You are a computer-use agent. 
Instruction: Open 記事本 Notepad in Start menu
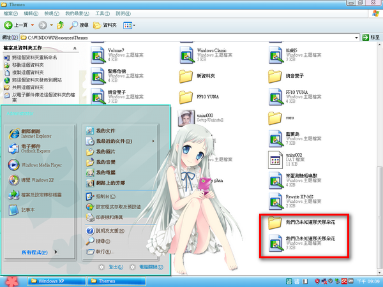point(21,210)
